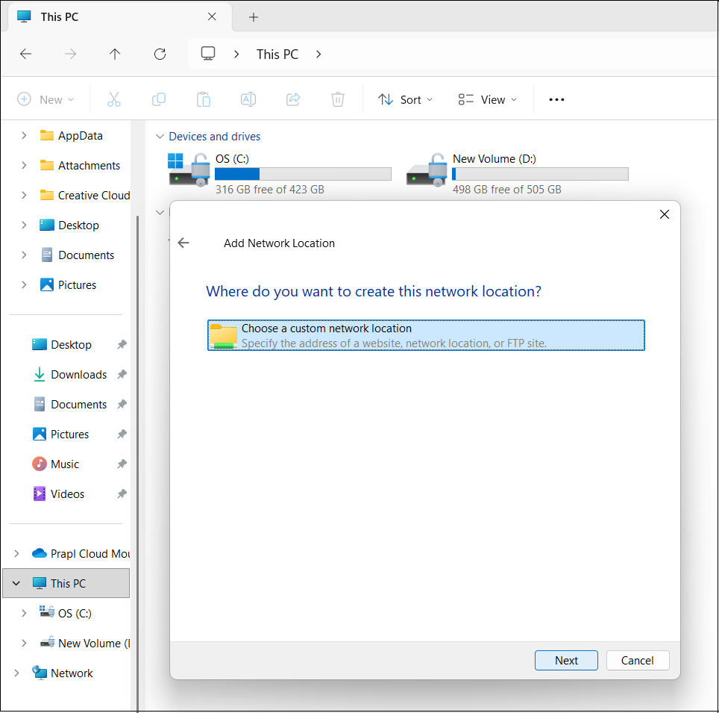Click the Delete trash icon
The width and height of the screenshot is (719, 713).
pos(337,99)
